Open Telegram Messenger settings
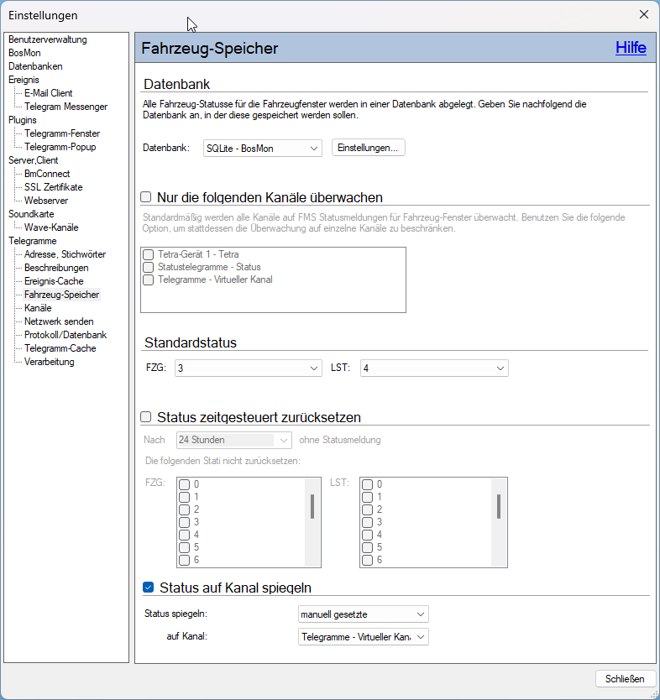660x700 pixels. 65,107
